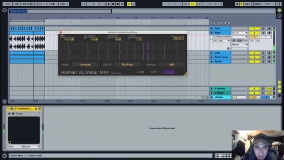The height and width of the screenshot is (160, 284).
Task: Click the Punch-In switch icon
Action: [185, 4]
